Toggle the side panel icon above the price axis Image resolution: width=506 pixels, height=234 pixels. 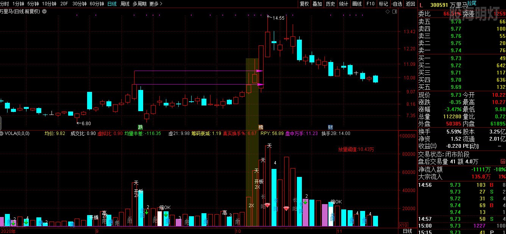coord(395,12)
